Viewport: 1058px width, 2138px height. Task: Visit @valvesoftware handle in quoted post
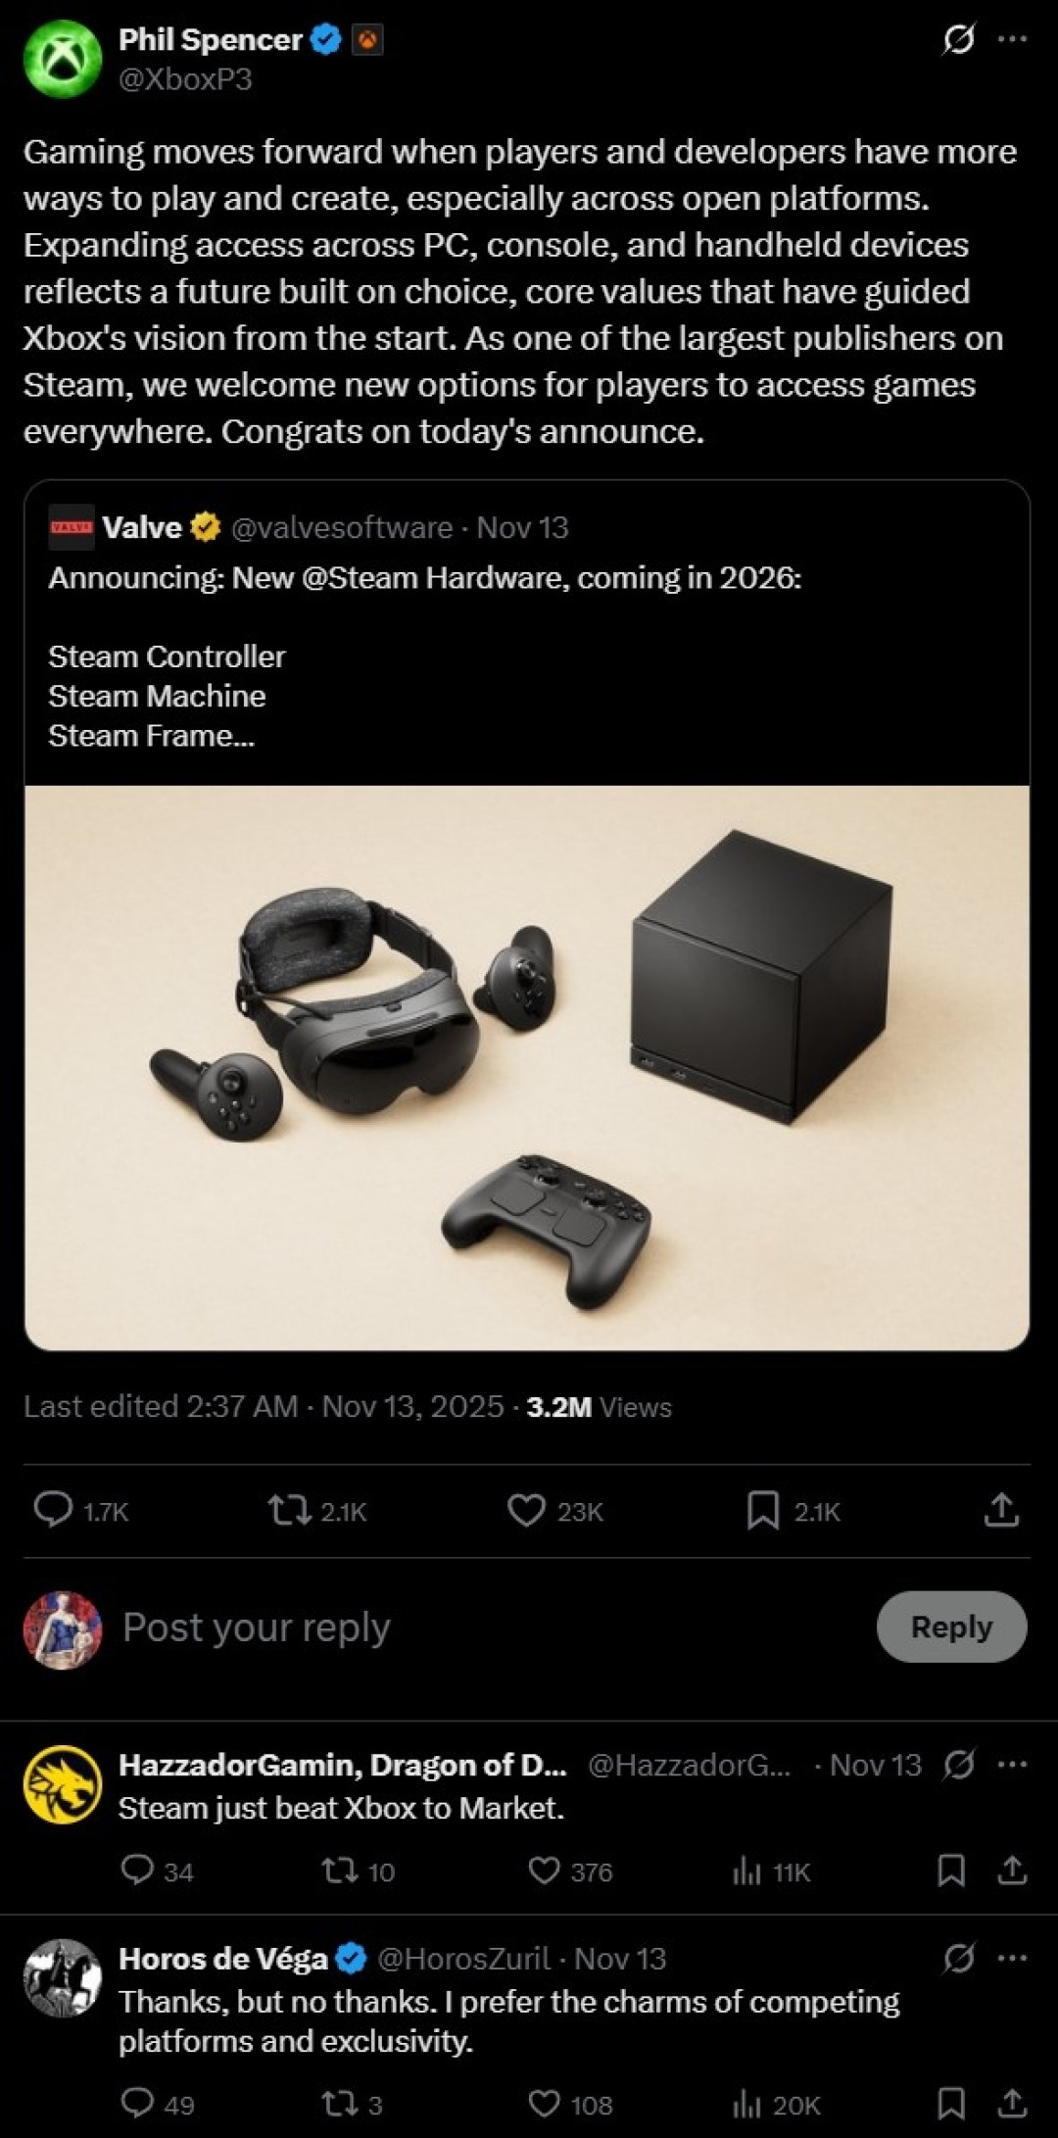342,527
